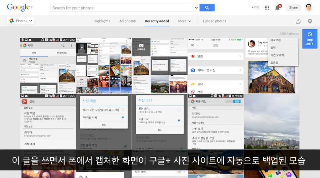Click the Photos pinwheel icon
This screenshot has height=178, width=320.
(x=12, y=21)
